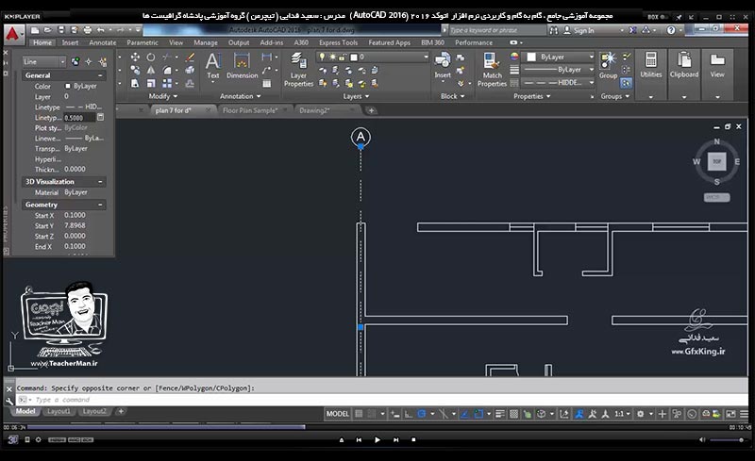Click the Quick Select icon in Properties palette

pyautogui.click(x=103, y=62)
